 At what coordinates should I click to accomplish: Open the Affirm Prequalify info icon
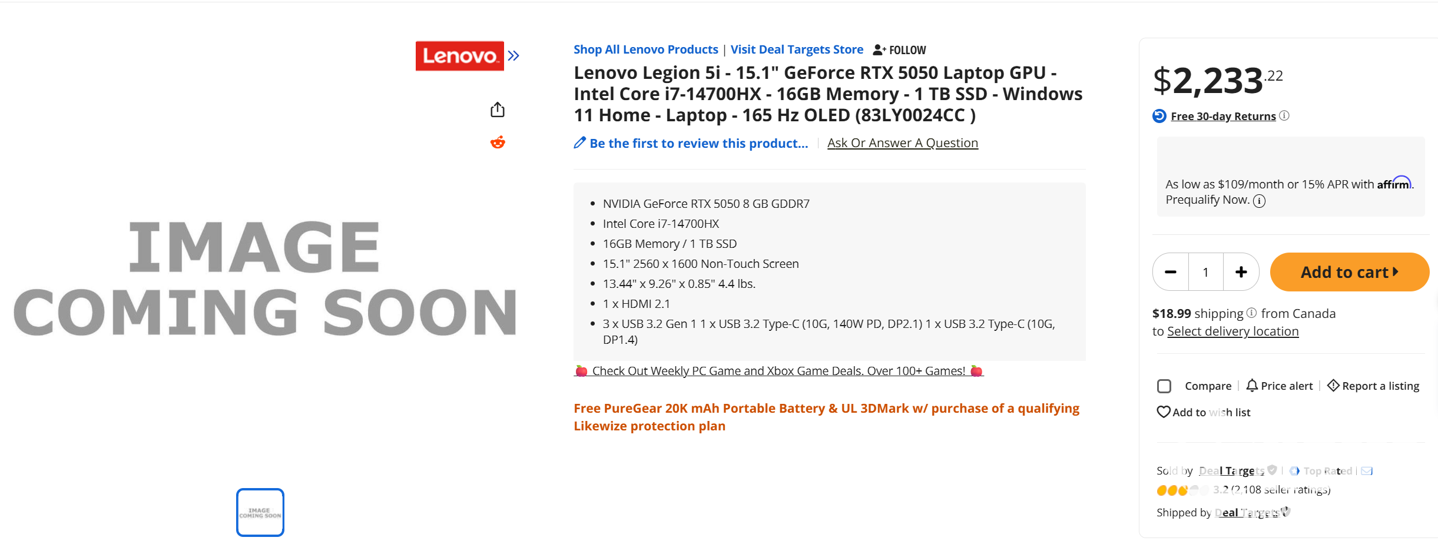pos(1259,201)
